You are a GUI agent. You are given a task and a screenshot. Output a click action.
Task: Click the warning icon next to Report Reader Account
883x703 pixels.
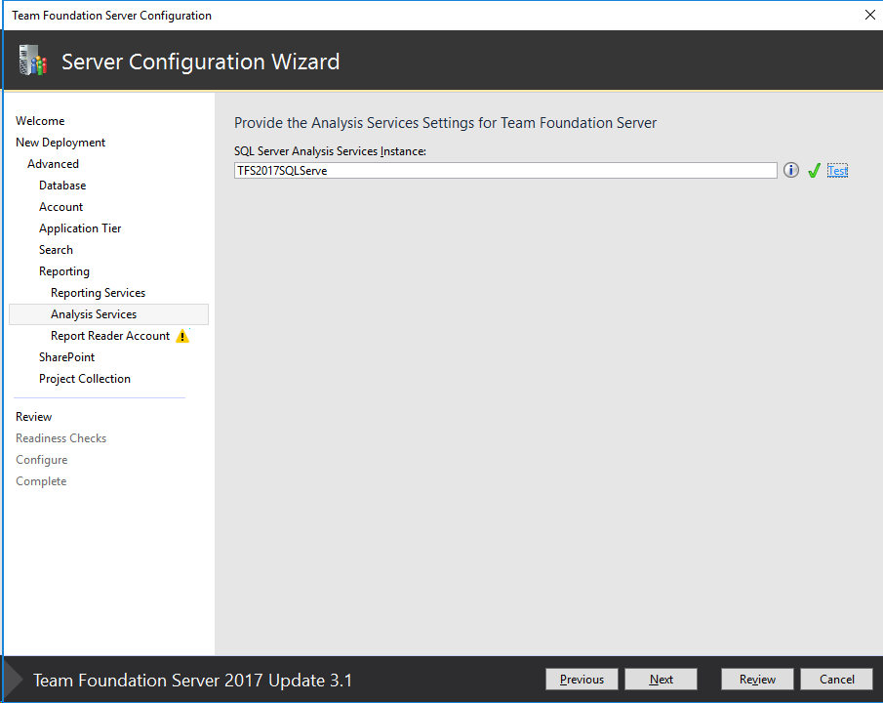tap(182, 335)
